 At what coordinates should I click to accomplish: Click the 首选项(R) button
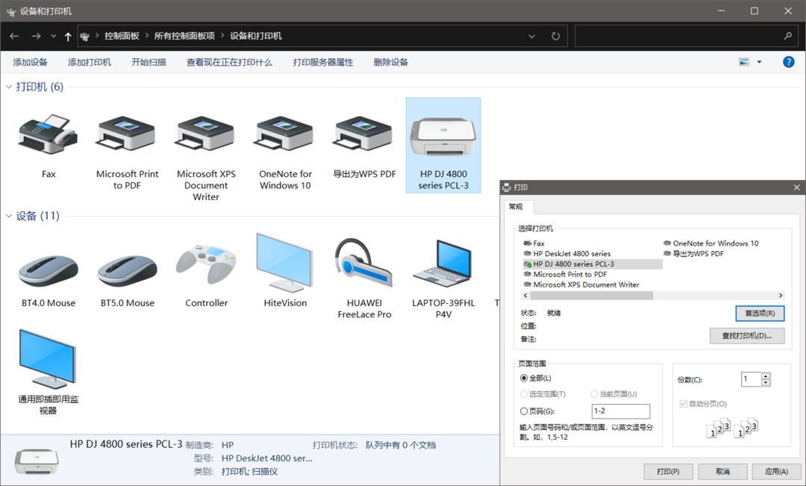[x=760, y=314]
